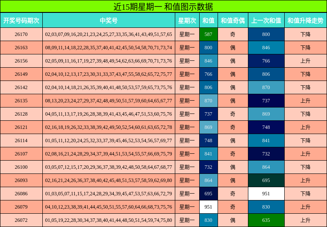Select period number 26149
The width and height of the screenshot is (327, 227).
coord(21,74)
